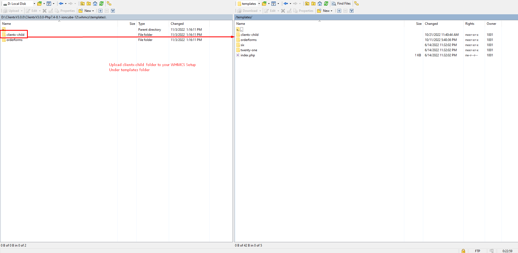Screen dimensions: 518x253
Task: Select files plus icon in remote panel
Action: 339,11
